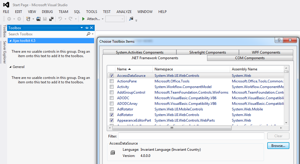Image resolution: width=300 pixels, height=164 pixels.
Task: Switch to the System.Activities Components tab
Action: click(140, 52)
